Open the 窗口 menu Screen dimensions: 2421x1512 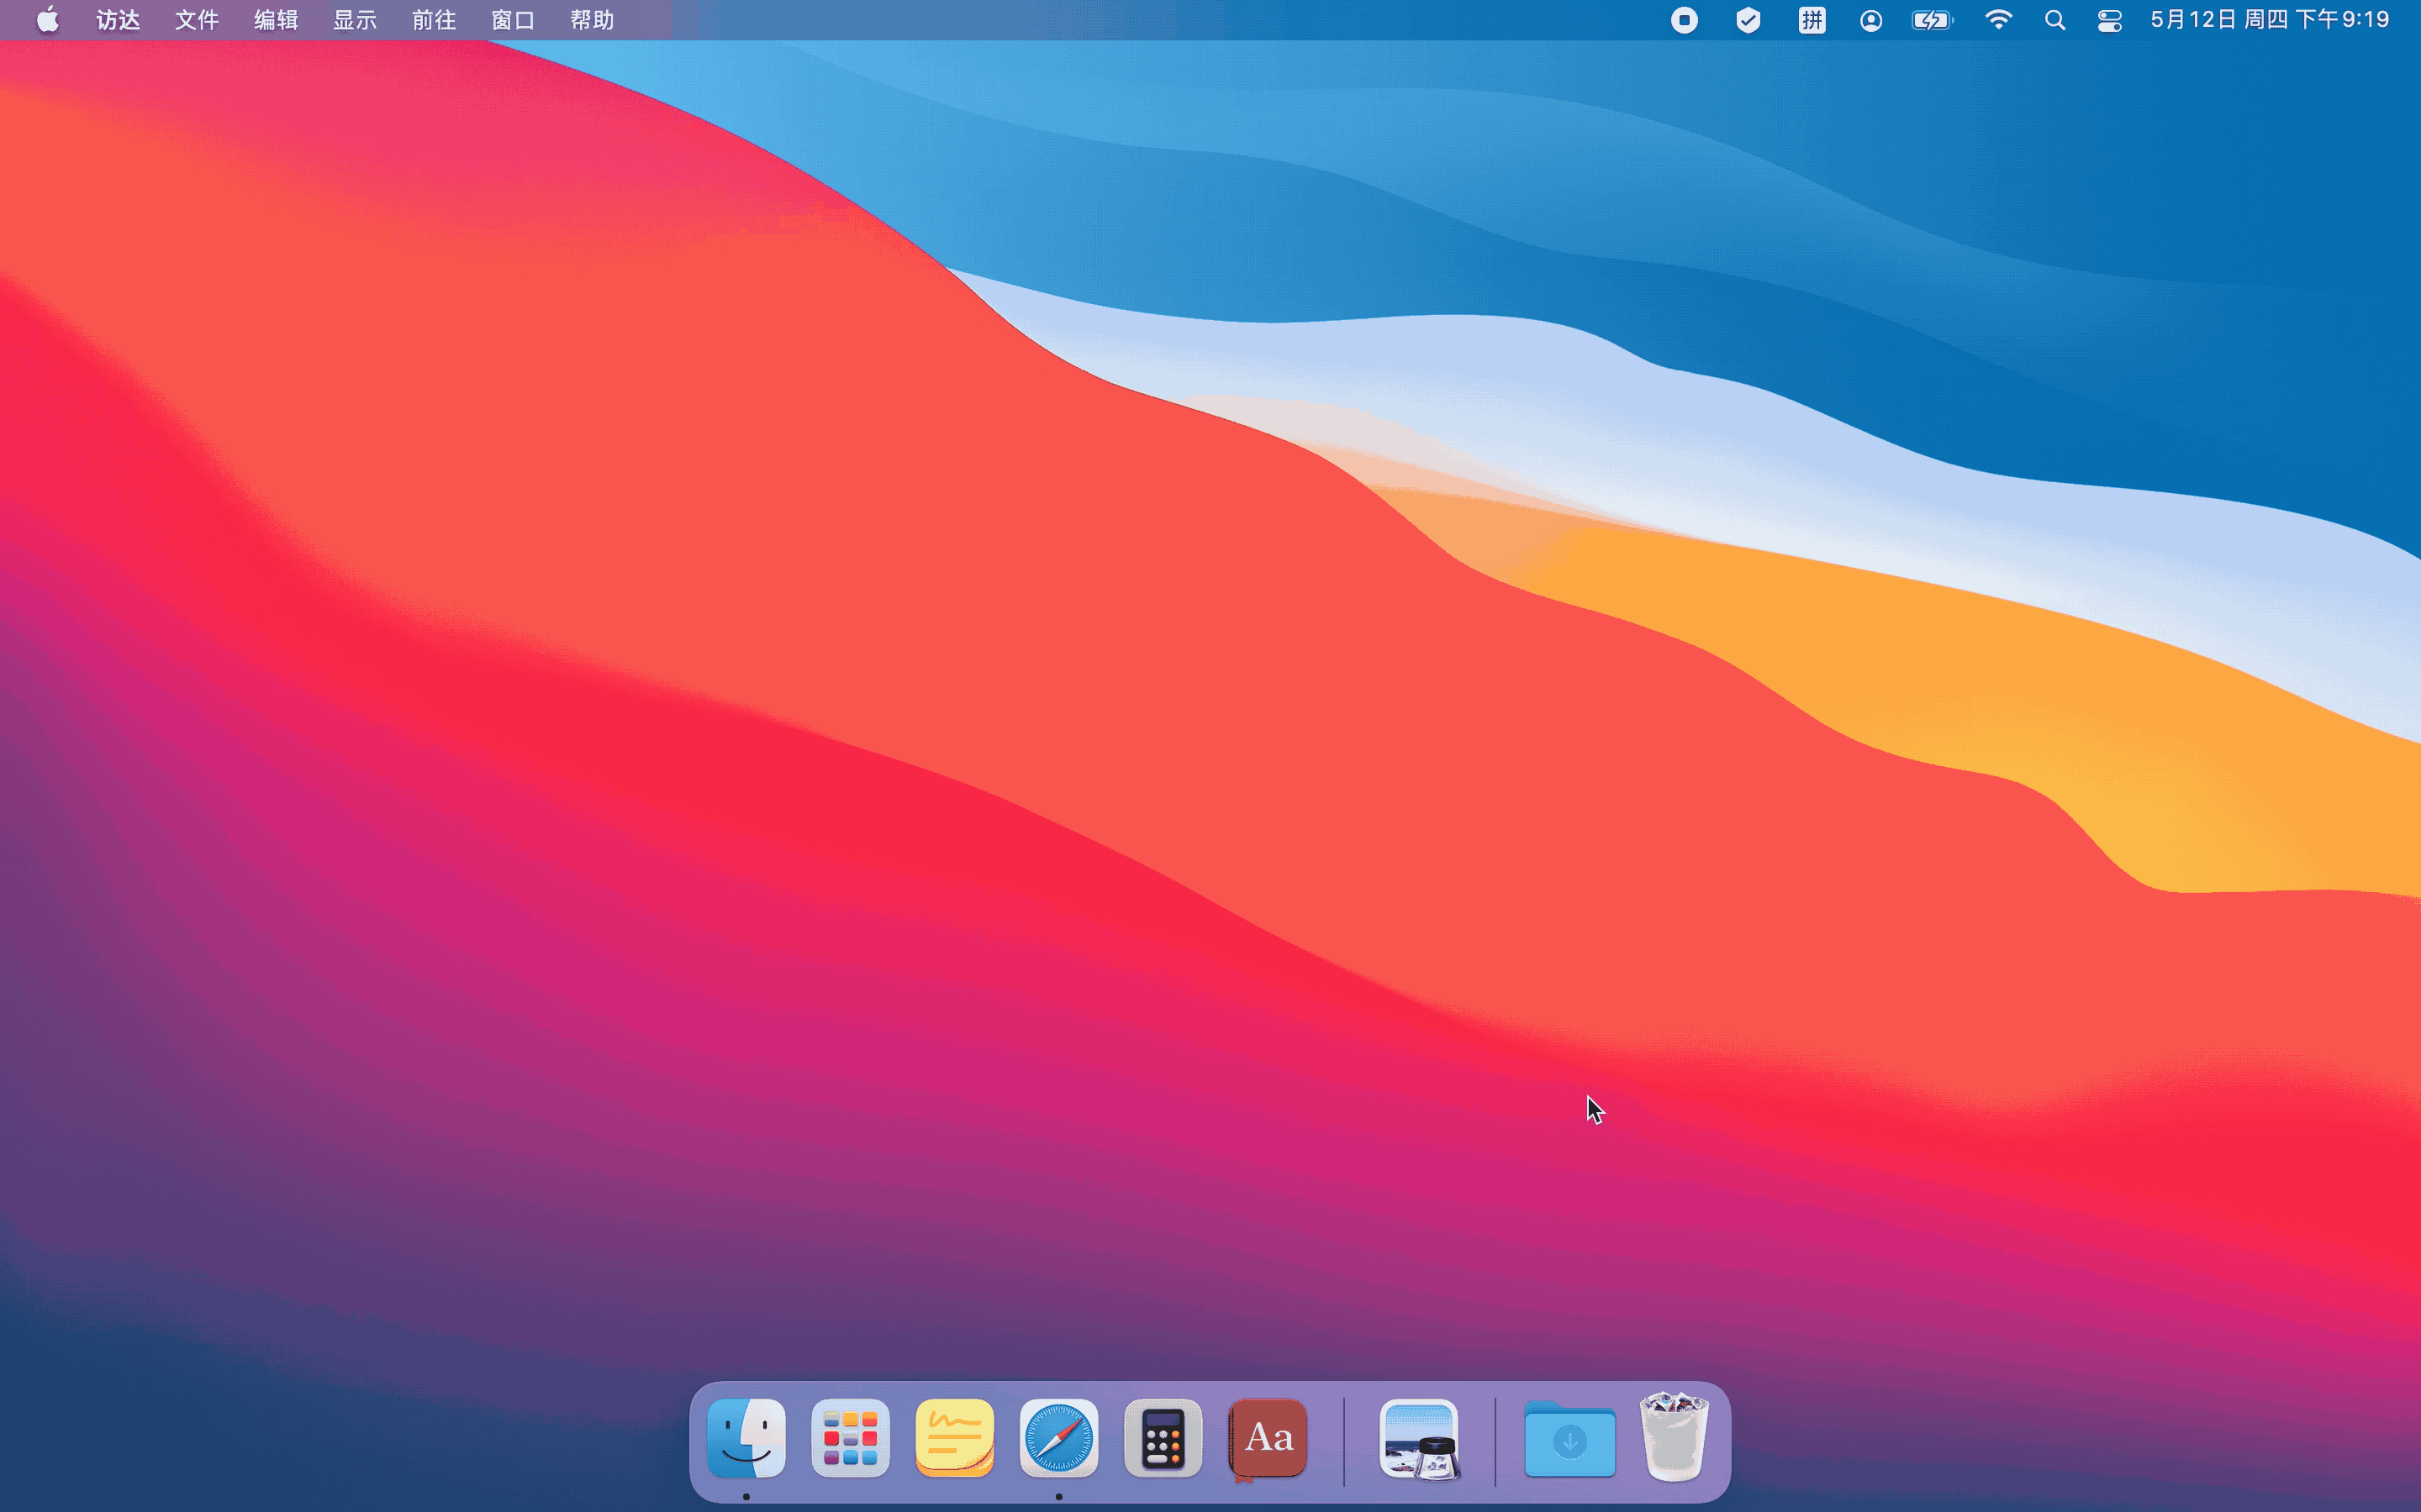coord(514,20)
